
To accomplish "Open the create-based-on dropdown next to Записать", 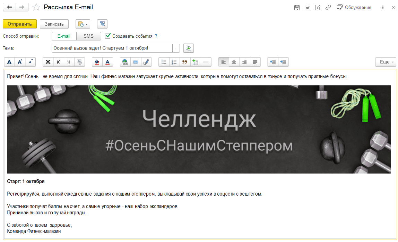I will pos(83,24).
